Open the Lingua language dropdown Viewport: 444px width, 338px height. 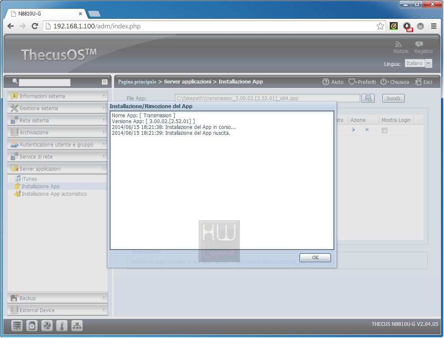point(429,63)
